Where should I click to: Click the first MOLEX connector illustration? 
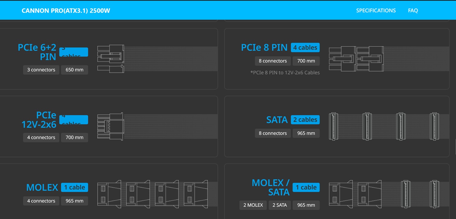click(x=109, y=194)
